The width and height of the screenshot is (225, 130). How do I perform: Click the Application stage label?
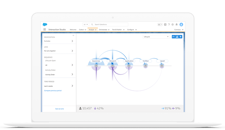click(x=129, y=61)
